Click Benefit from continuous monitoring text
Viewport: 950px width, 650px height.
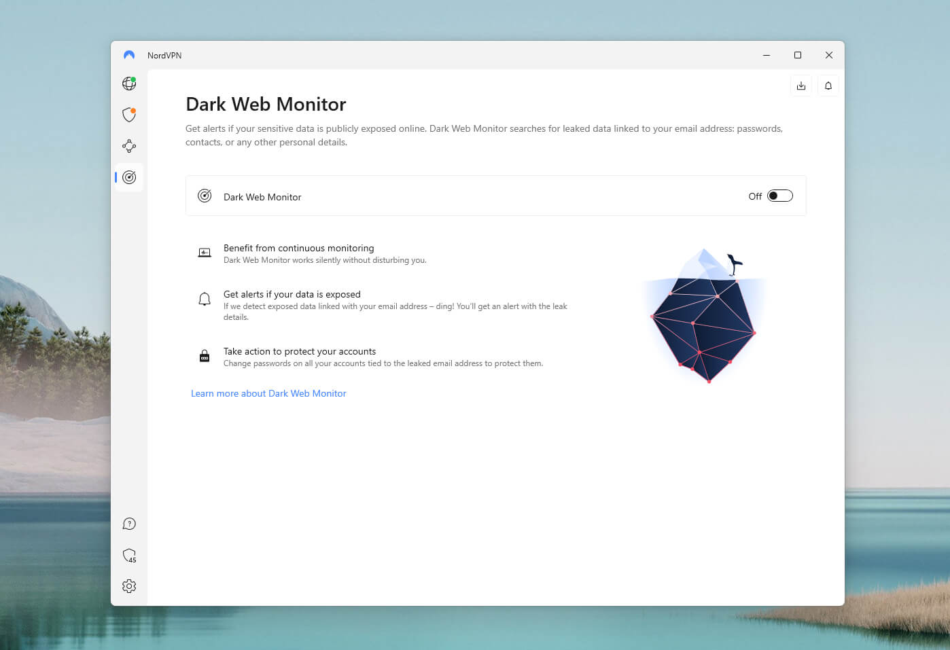click(298, 248)
